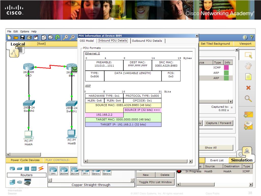Open the Edit menu
Viewport: 261px width, 196px height.
(x=16, y=31)
